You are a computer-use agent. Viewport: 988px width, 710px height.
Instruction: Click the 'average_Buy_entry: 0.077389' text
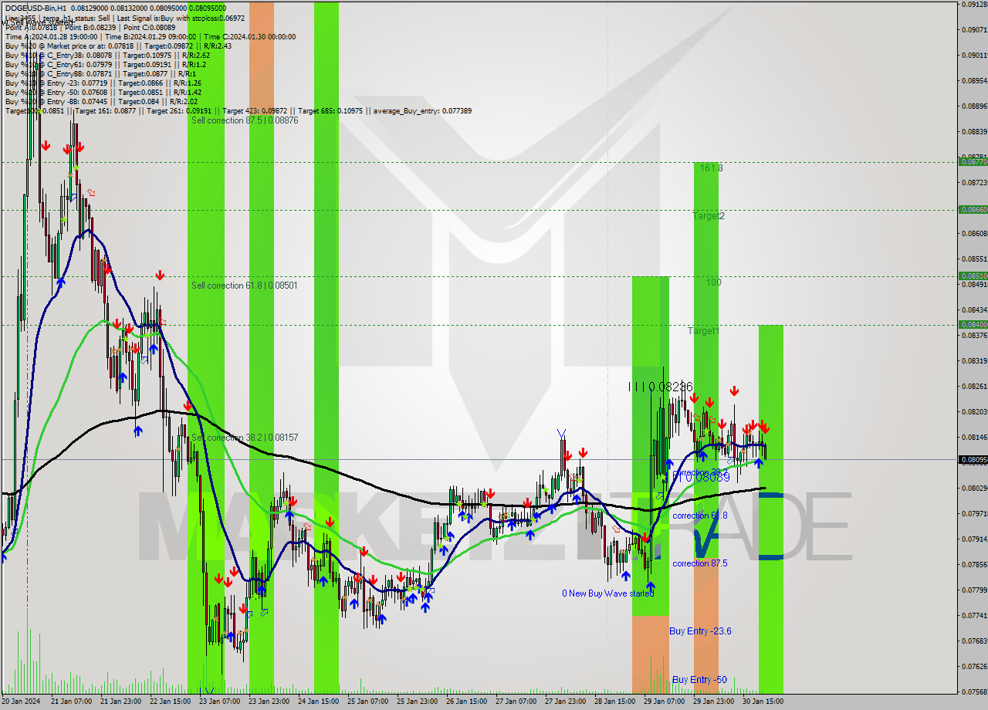[423, 110]
